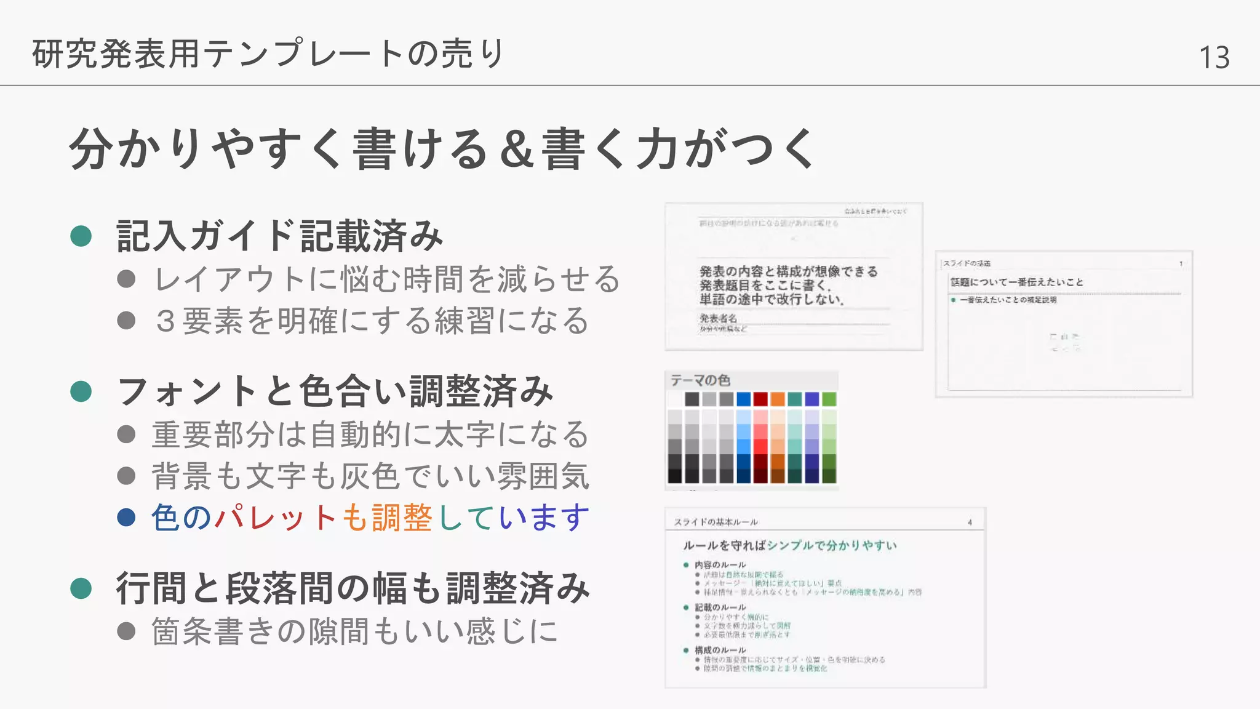Pick the dark gray swatch in the palette top row

tap(692, 399)
